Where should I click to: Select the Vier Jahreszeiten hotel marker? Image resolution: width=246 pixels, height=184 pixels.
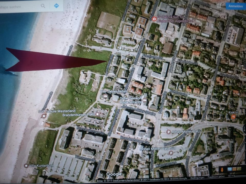105,96
